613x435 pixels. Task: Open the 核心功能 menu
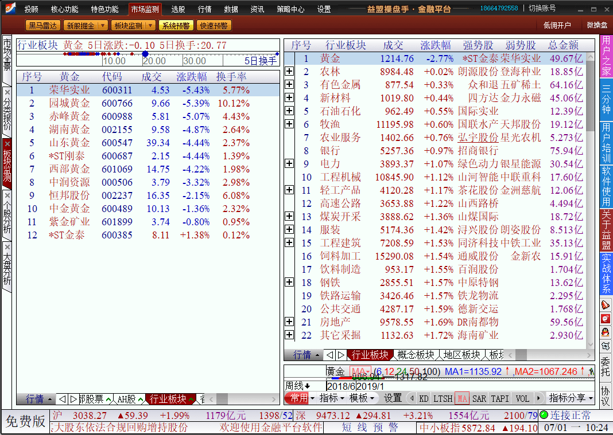click(64, 9)
